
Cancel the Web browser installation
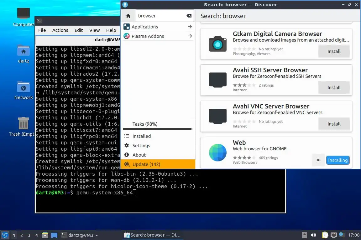click(x=318, y=160)
